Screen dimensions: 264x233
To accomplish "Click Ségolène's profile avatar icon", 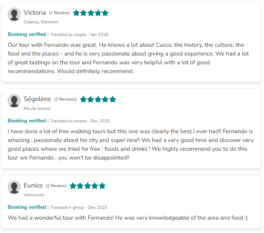I will coord(14,101).
